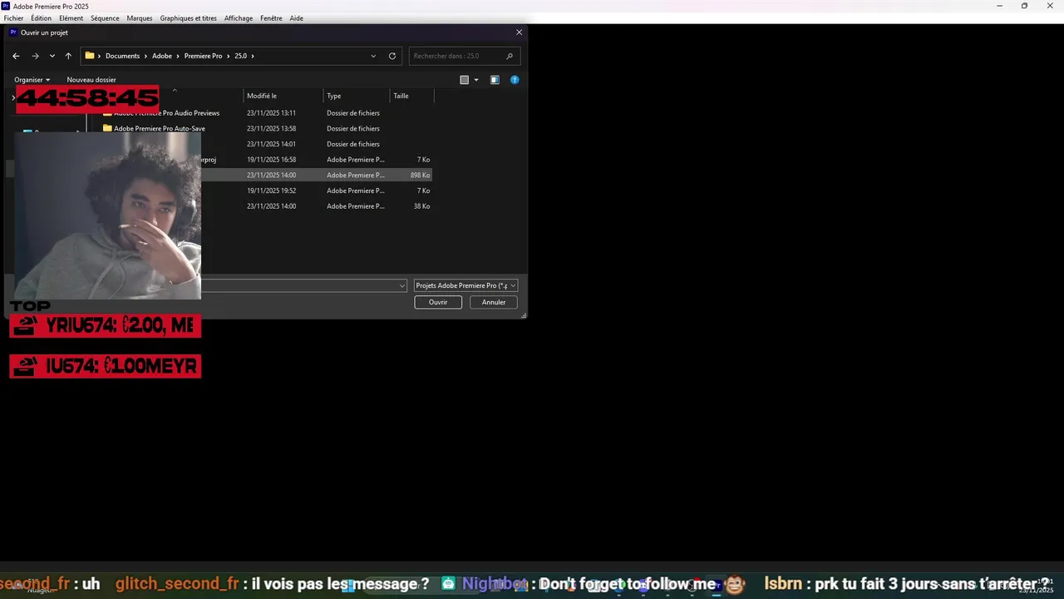The width and height of the screenshot is (1064, 599).
Task: Click the Annuler button
Action: [x=494, y=302]
